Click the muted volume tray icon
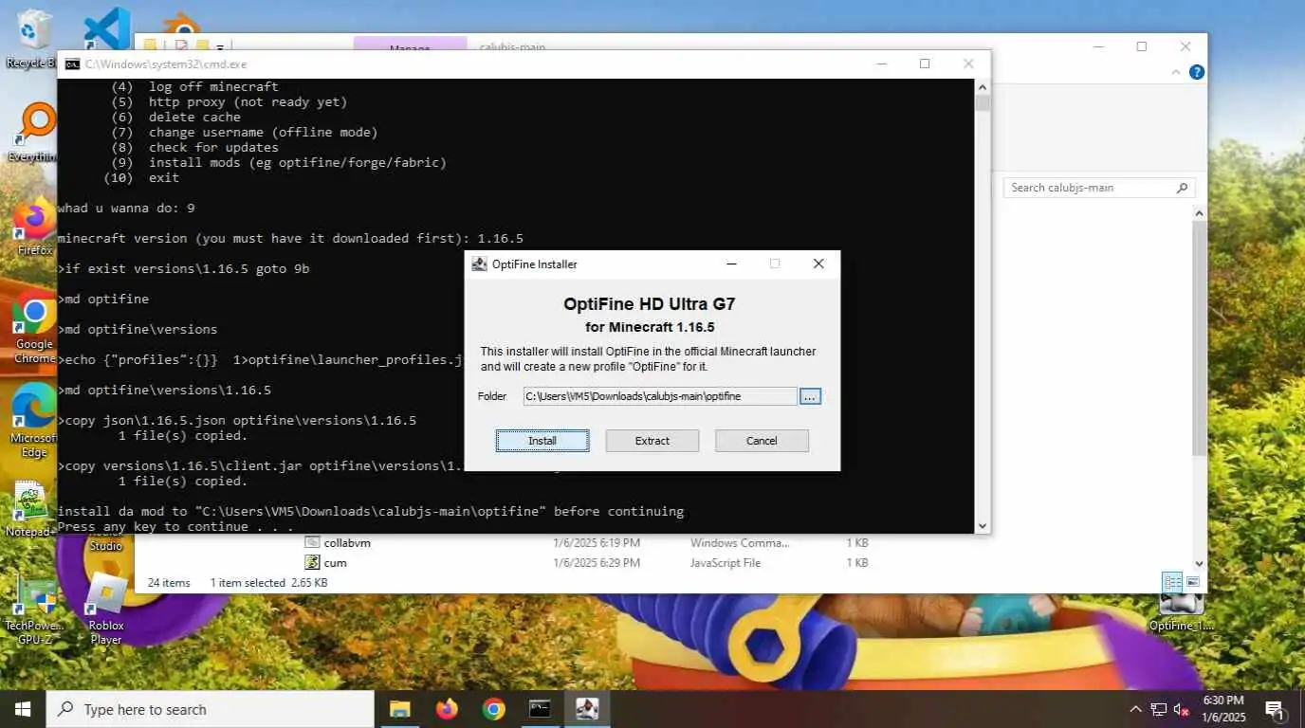1305x728 pixels. pyautogui.click(x=1182, y=709)
